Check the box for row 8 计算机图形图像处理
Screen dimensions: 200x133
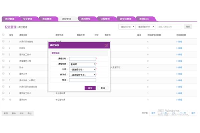3,86
